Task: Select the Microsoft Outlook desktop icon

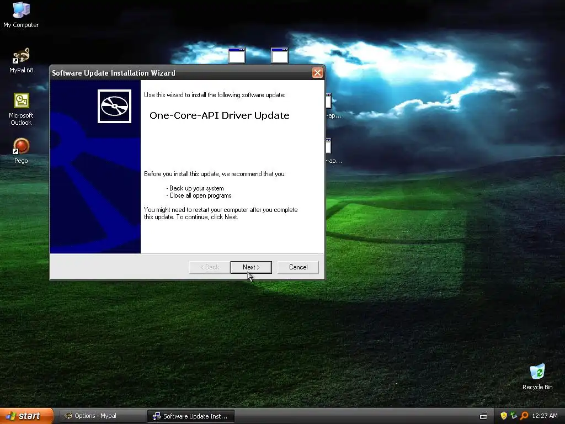Action: pos(21,109)
